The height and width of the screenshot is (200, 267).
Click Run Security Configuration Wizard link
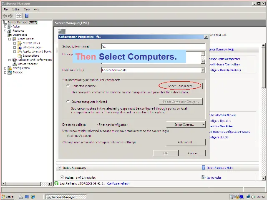[x=229, y=132]
